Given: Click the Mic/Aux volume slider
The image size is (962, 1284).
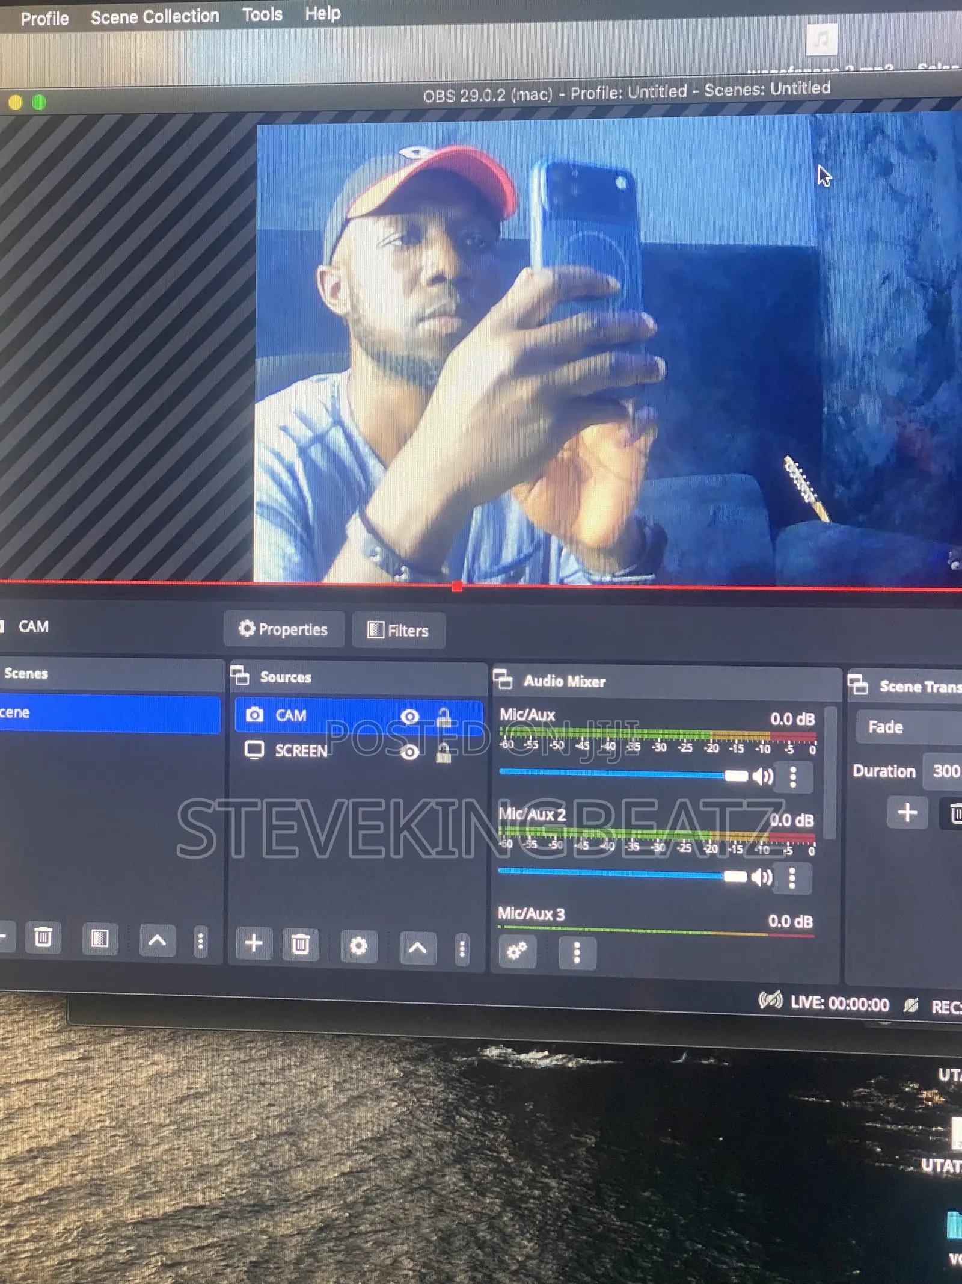Looking at the screenshot, I should point(623,774).
